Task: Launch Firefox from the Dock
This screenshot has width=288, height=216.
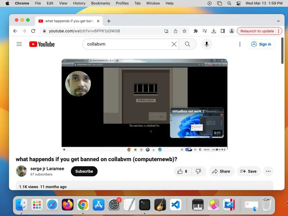Action: click(x=67, y=204)
